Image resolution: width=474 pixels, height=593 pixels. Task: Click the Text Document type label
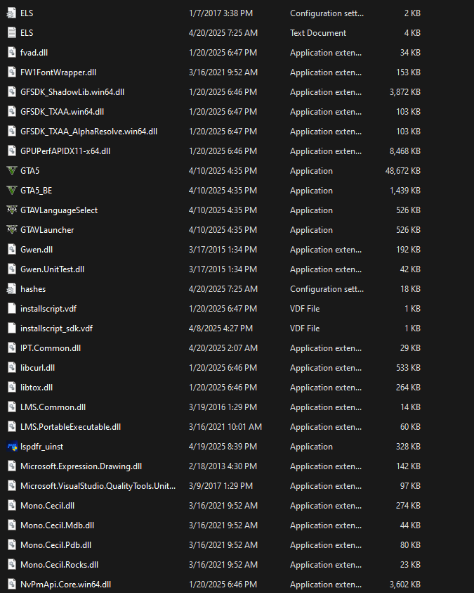pos(318,33)
